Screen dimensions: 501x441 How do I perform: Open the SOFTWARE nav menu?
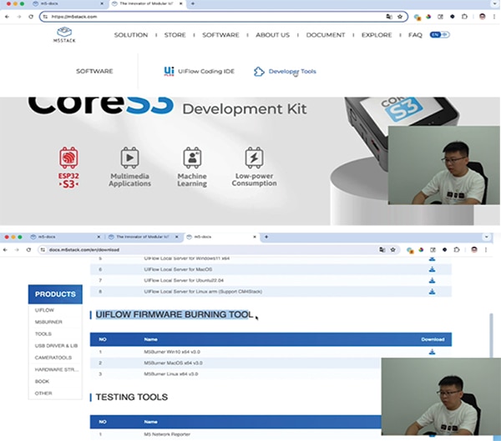tap(220, 35)
